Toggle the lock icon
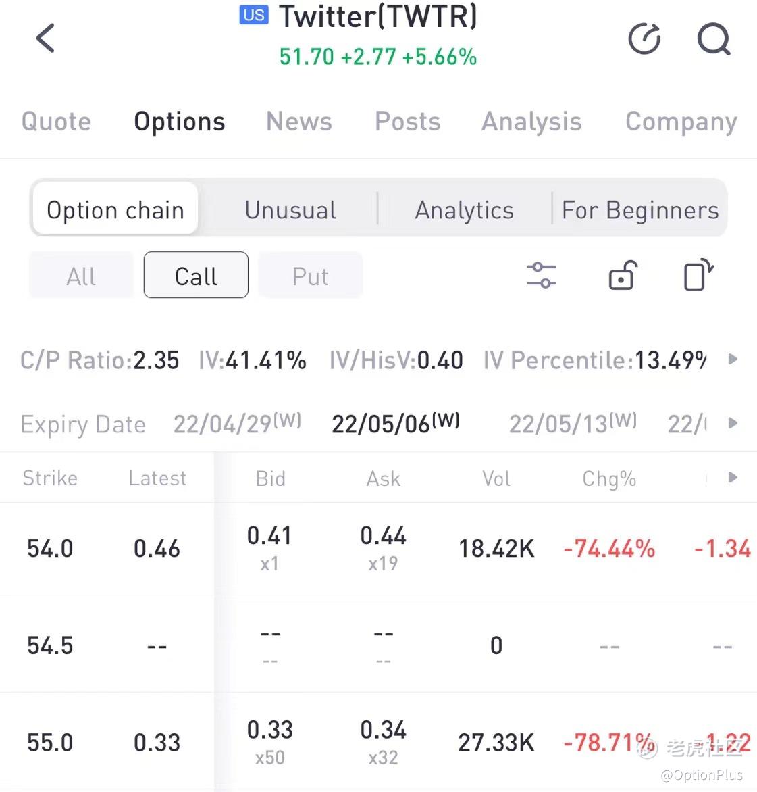This screenshot has width=757, height=792. (x=622, y=276)
